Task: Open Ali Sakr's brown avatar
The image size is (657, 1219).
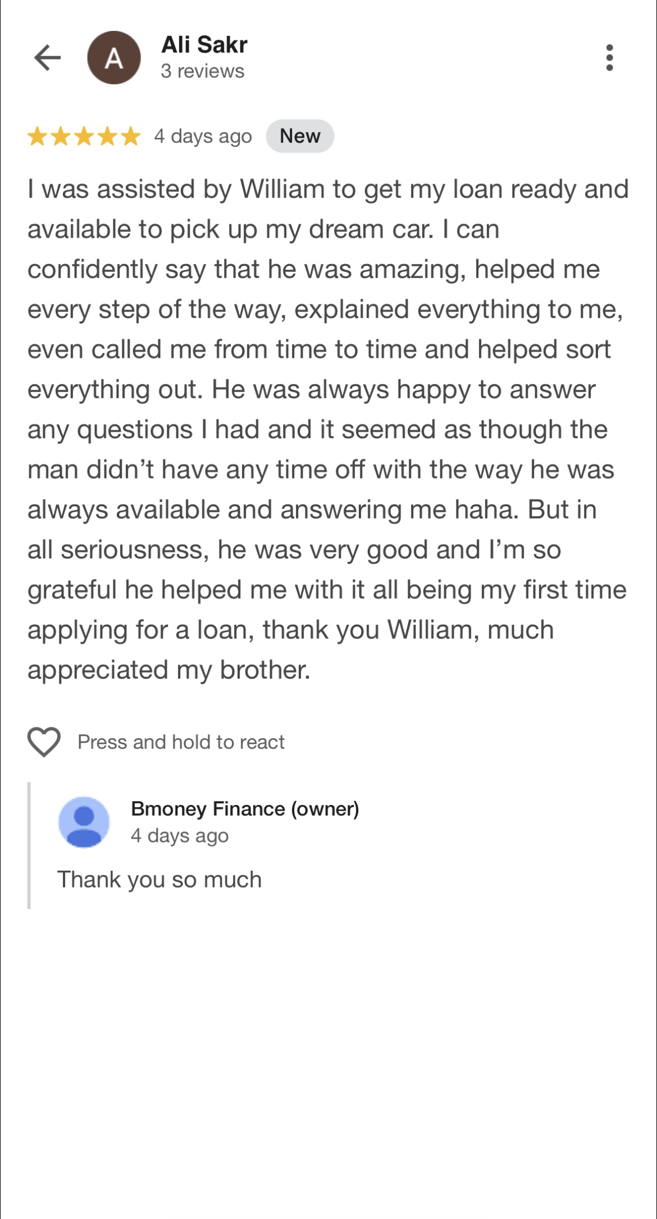Action: point(114,58)
